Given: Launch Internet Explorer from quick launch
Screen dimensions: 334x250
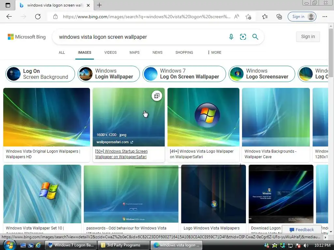Looking at the screenshot, I should [38, 245].
